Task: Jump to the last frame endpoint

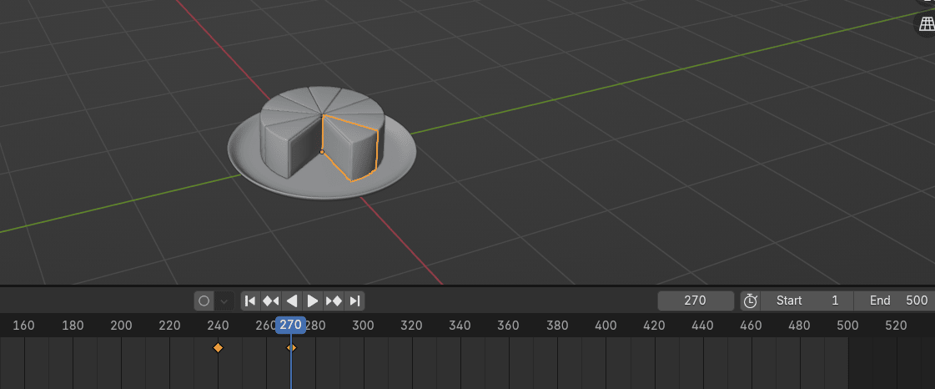Action: [354, 301]
